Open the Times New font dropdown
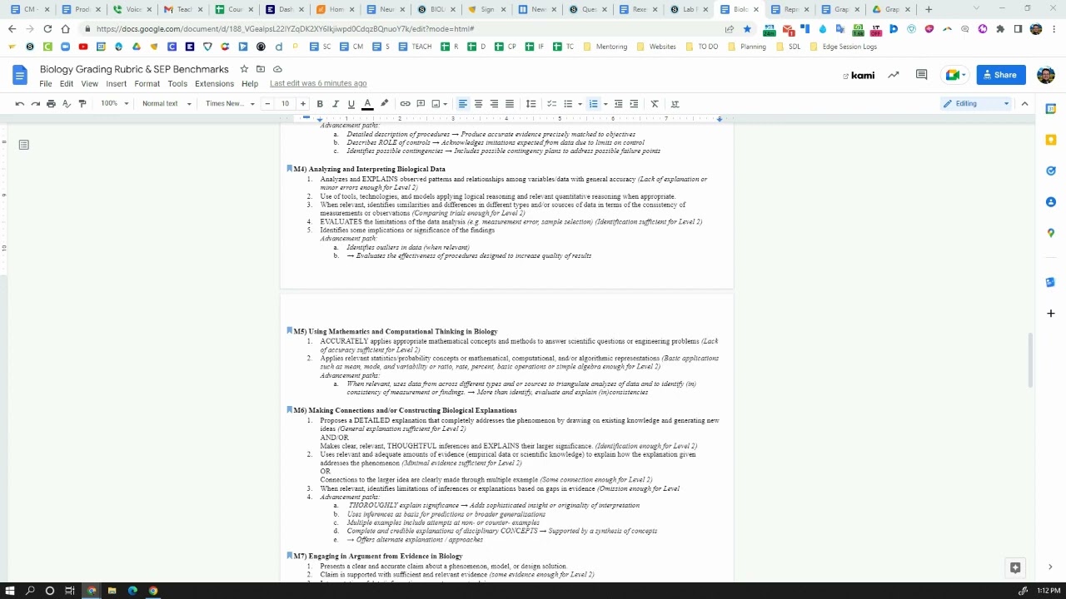The height and width of the screenshot is (599, 1066). [x=230, y=104]
